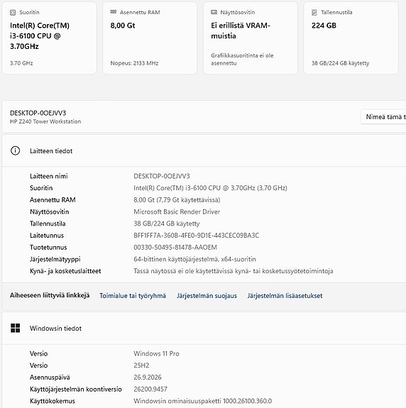406x408 pixels.
Task: Click the Nimeä tämä rename button
Action: tap(383, 117)
